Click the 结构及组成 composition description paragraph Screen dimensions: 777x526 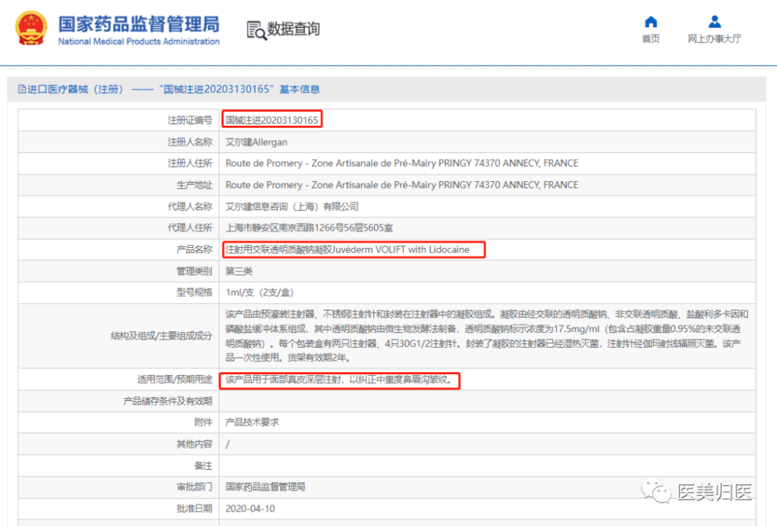pyautogui.click(x=486, y=336)
